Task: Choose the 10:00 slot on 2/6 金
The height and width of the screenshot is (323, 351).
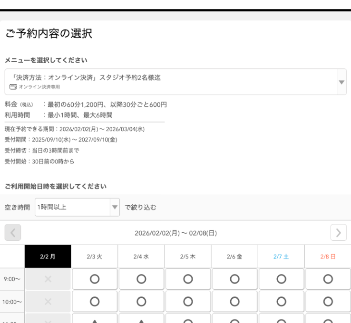Action: click(235, 302)
